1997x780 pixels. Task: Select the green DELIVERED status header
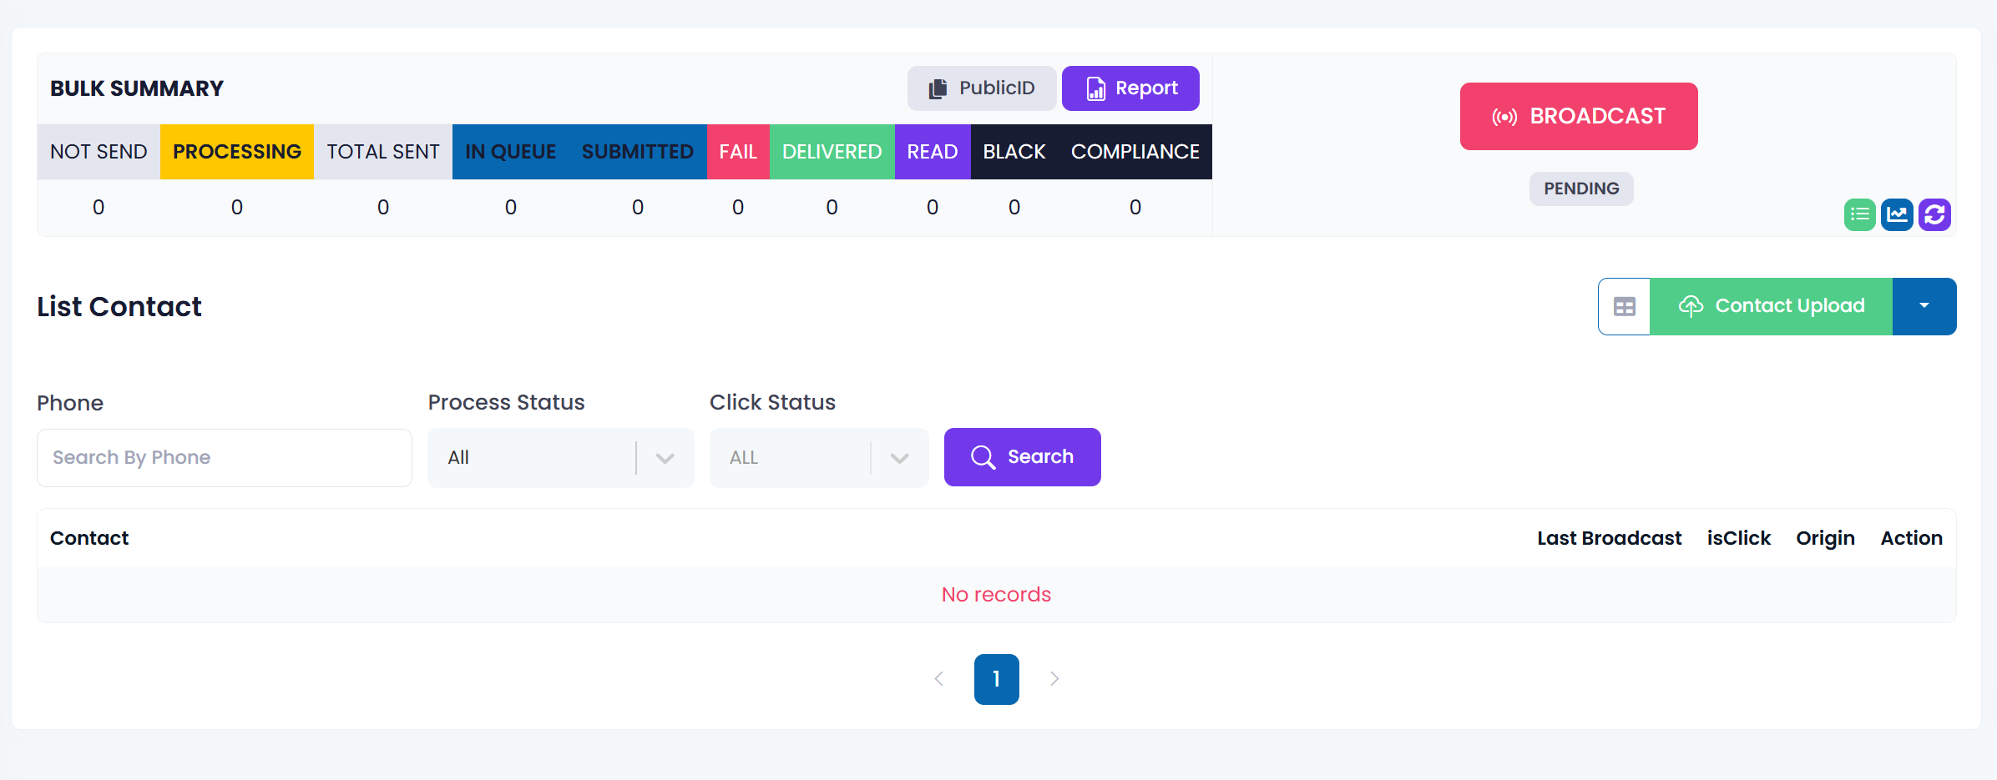[x=832, y=152]
